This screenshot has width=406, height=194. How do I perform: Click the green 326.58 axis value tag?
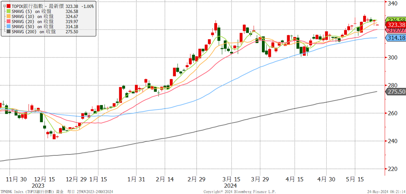pyautogui.click(x=396, y=20)
